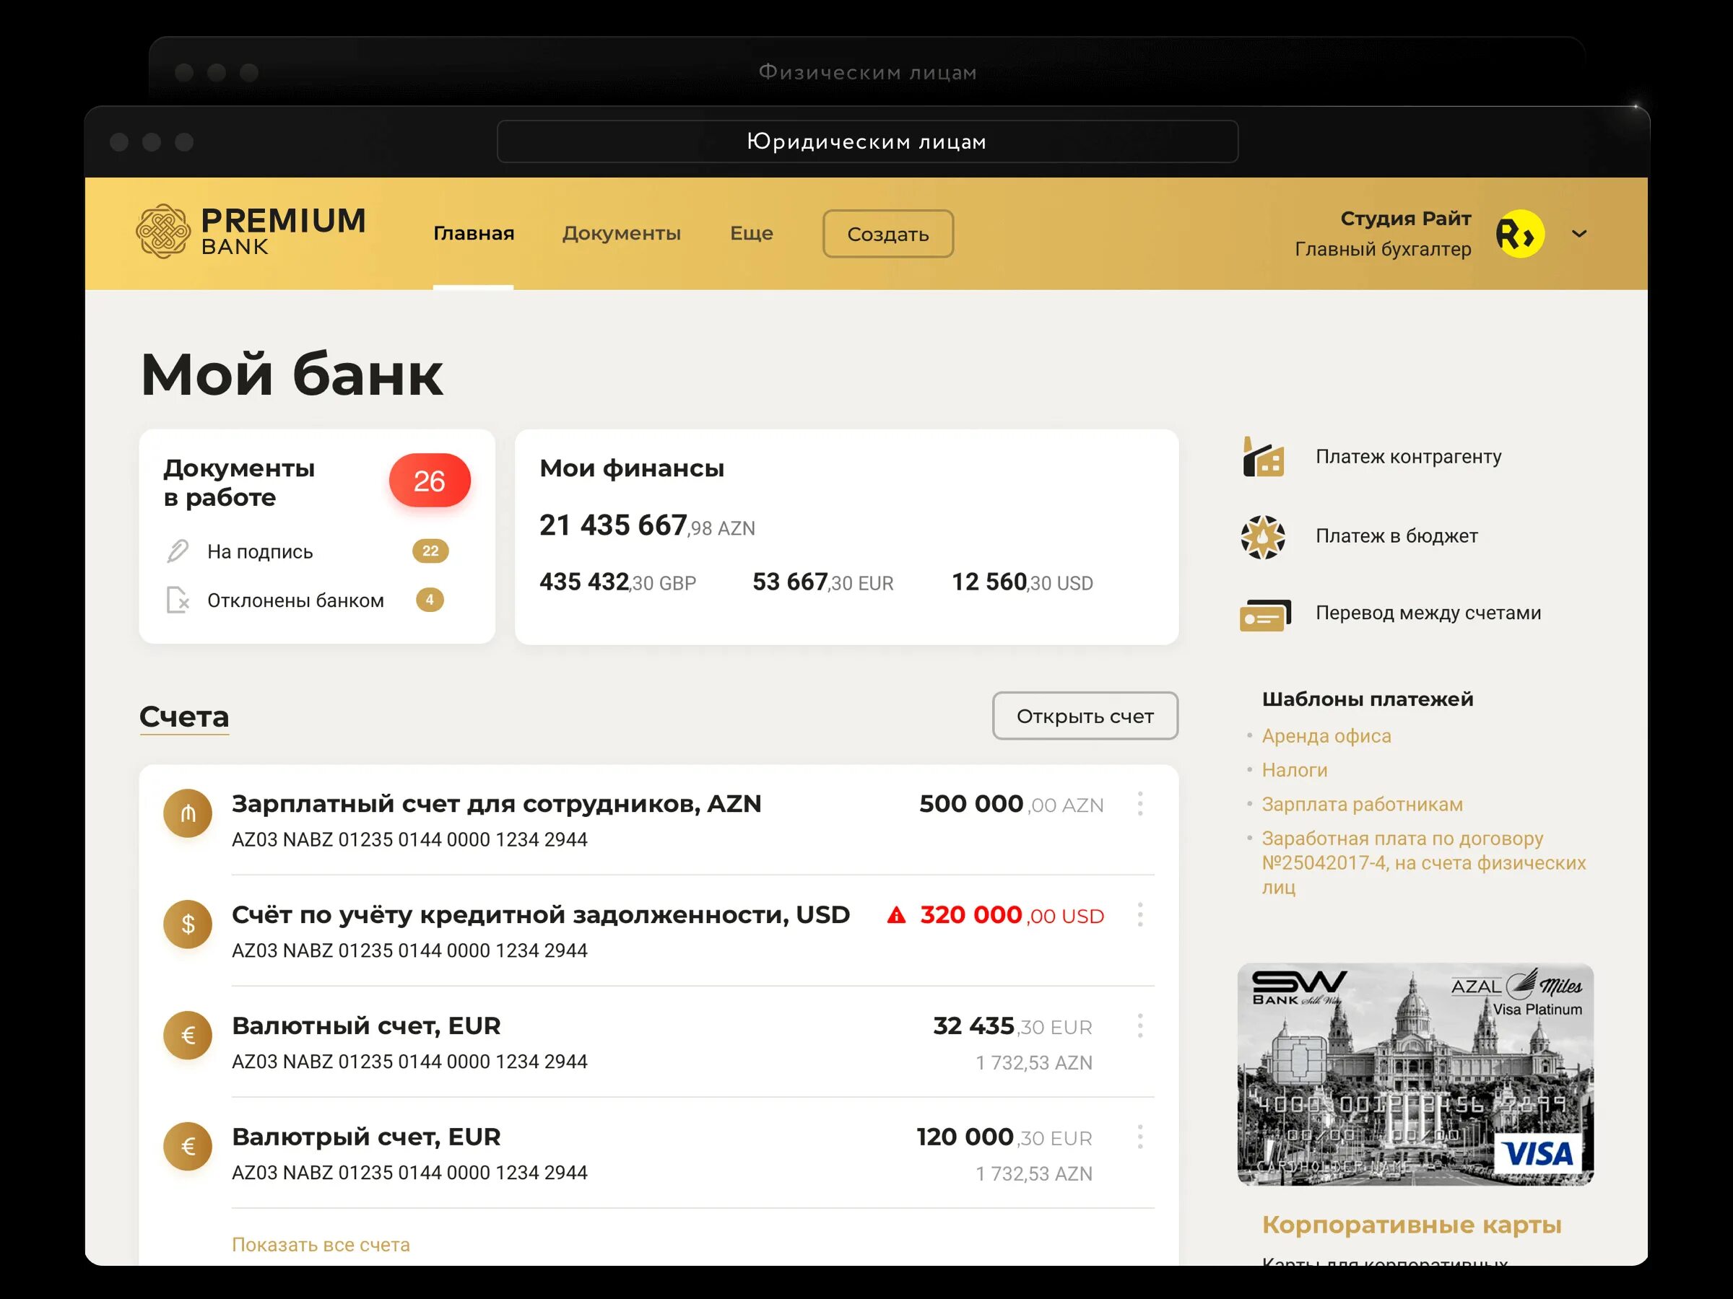Viewport: 1733px width, 1299px height.
Task: Open three-dot menu for Зарплатный счет
Action: click(x=1140, y=804)
